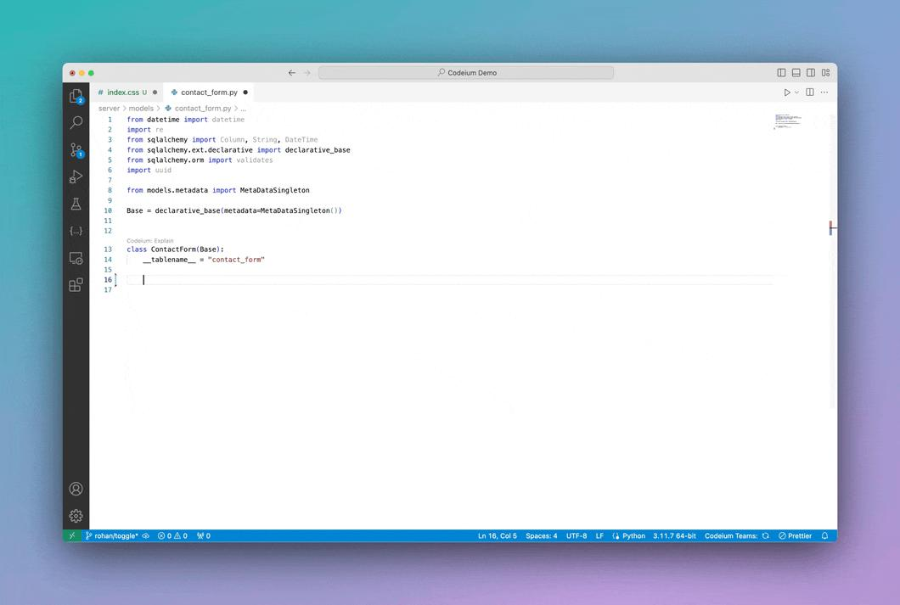Open the editor More Actions menu

pyautogui.click(x=824, y=92)
